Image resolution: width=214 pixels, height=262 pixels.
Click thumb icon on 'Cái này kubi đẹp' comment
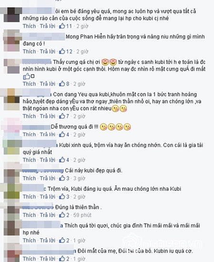62,178
